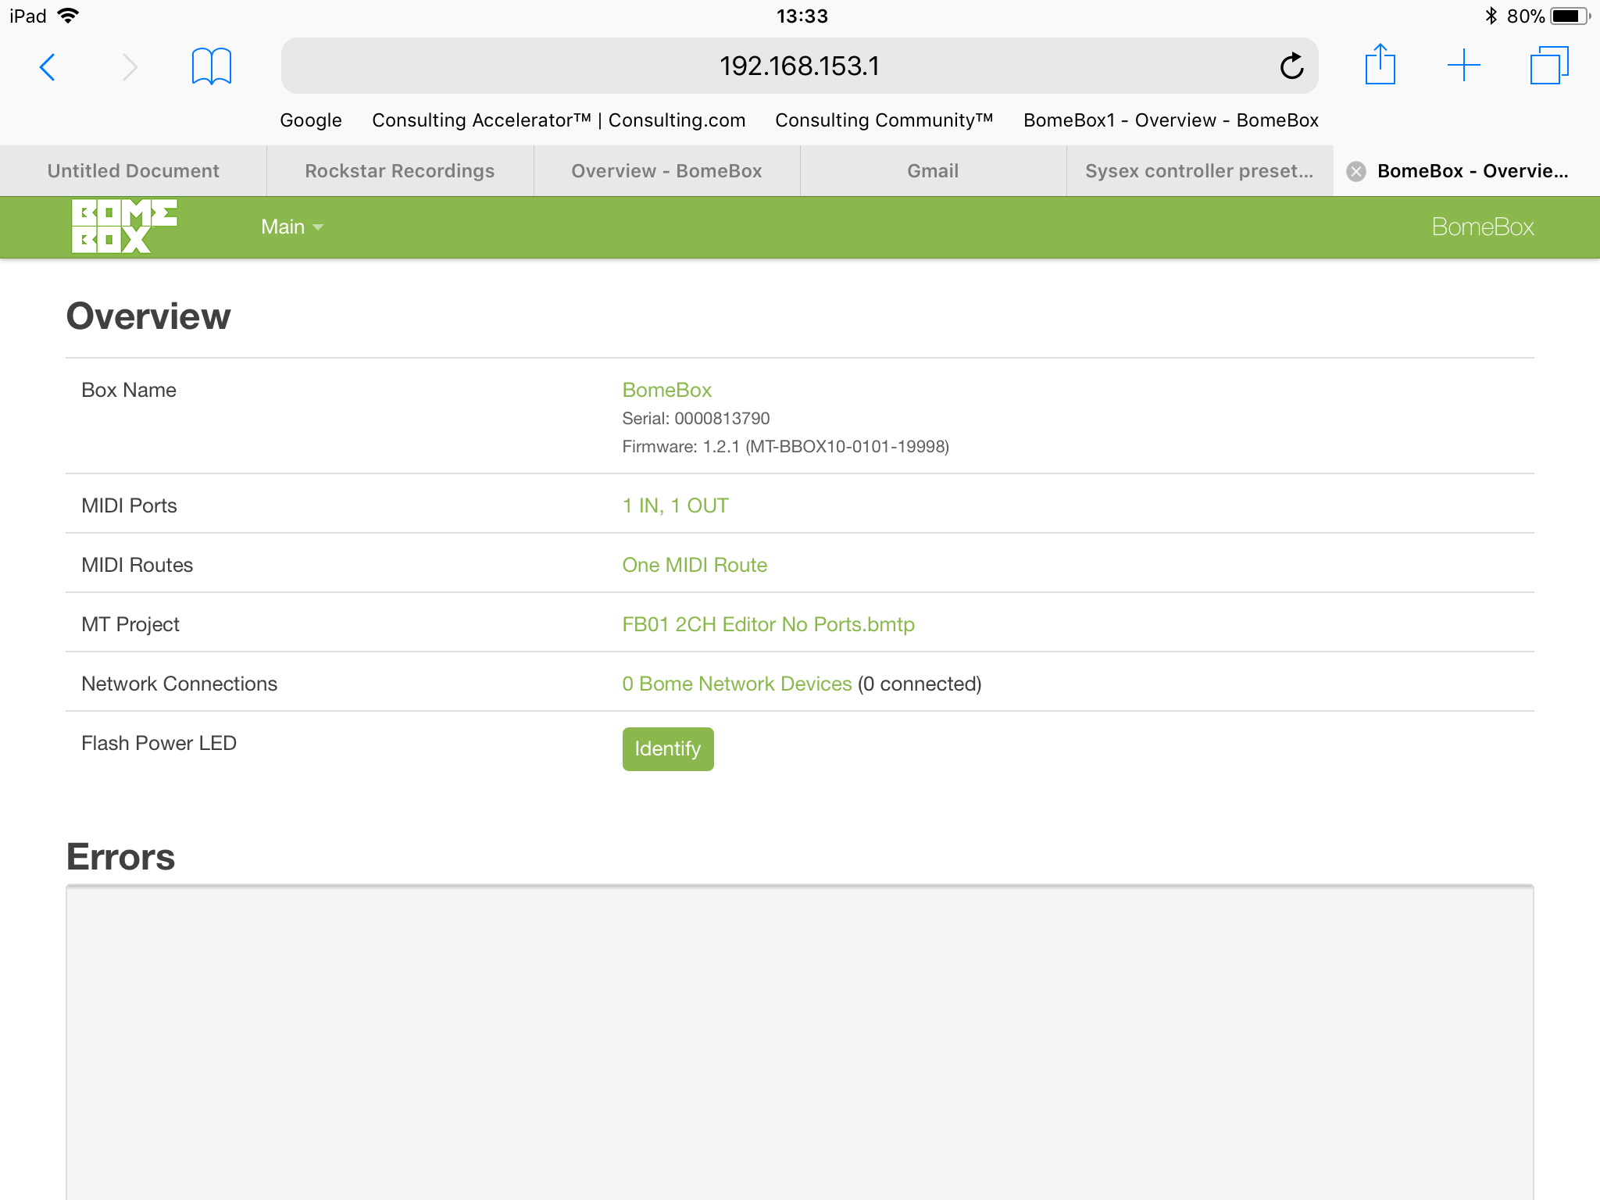1600x1200 pixels.
Task: Click the empty Errors log area
Action: (800, 1042)
